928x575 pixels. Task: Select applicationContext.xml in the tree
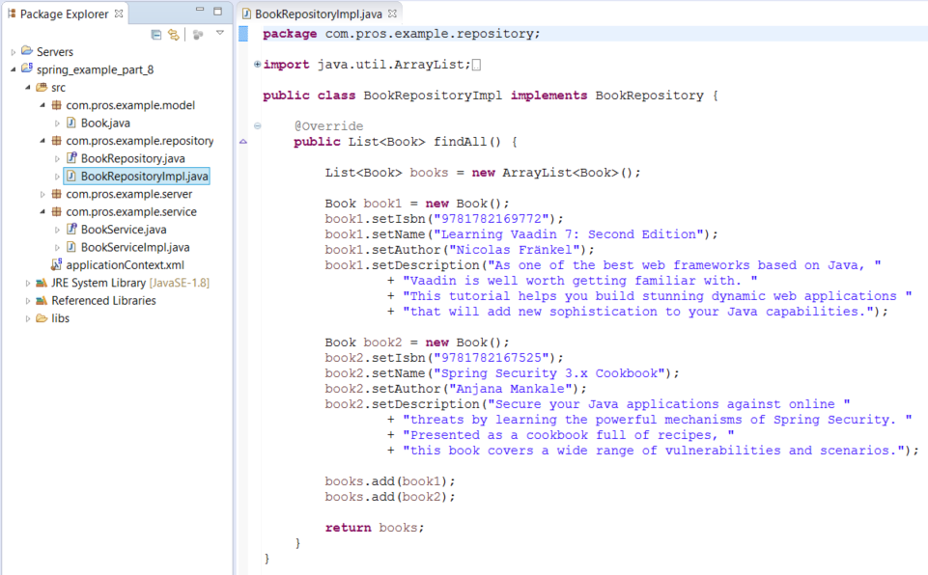pos(125,265)
